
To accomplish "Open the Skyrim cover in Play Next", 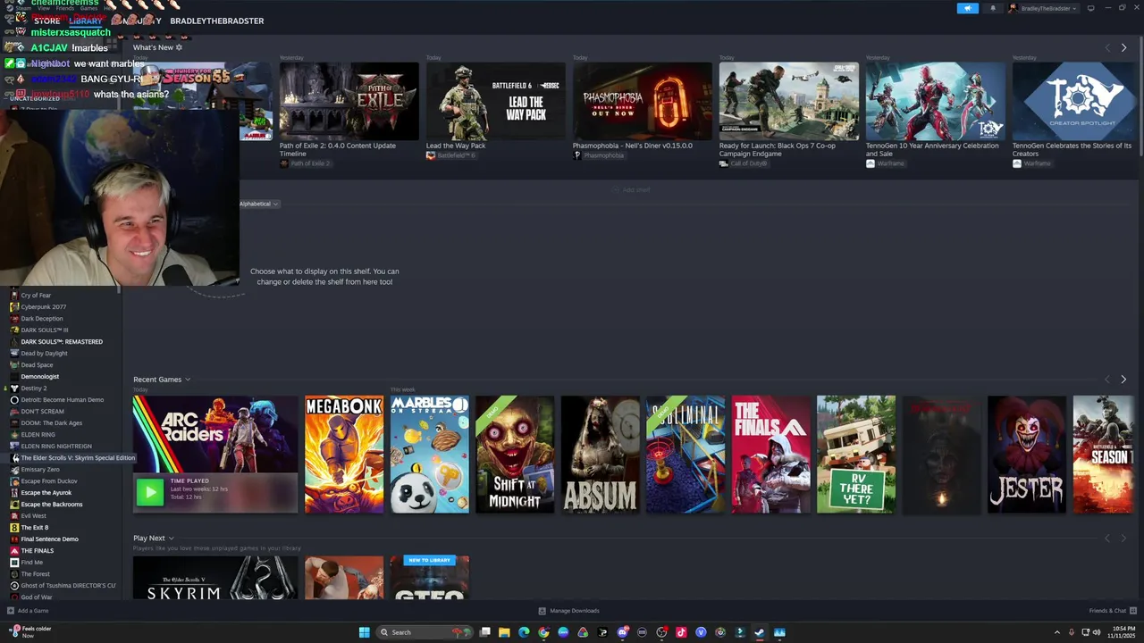I will pos(215,578).
